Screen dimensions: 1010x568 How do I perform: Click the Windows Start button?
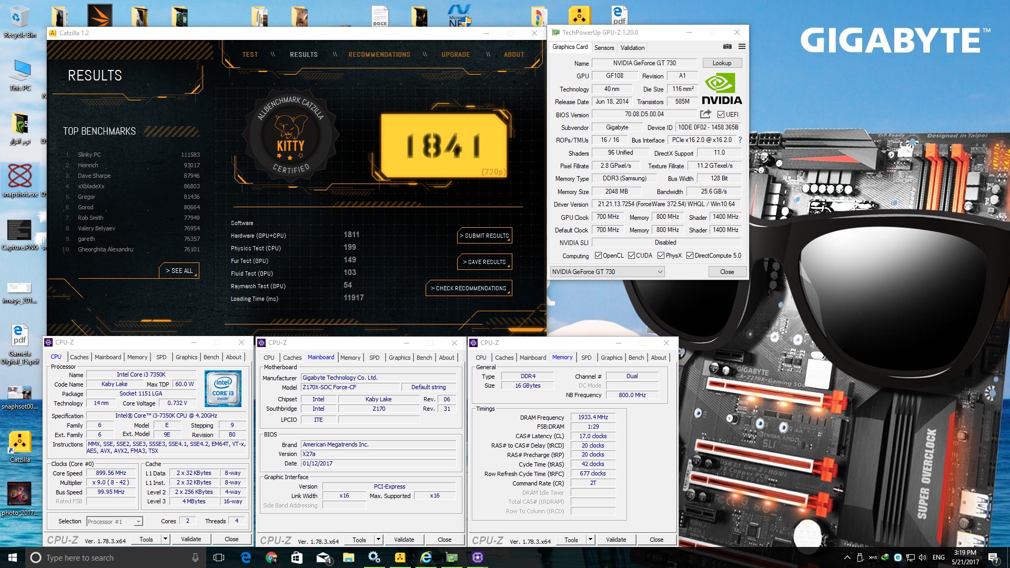point(13,557)
